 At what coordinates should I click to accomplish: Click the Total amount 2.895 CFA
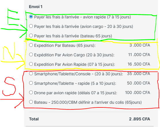pyautogui.click(x=140, y=119)
